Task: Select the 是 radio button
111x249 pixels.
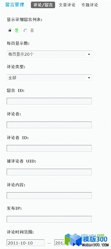Action: [10, 30]
